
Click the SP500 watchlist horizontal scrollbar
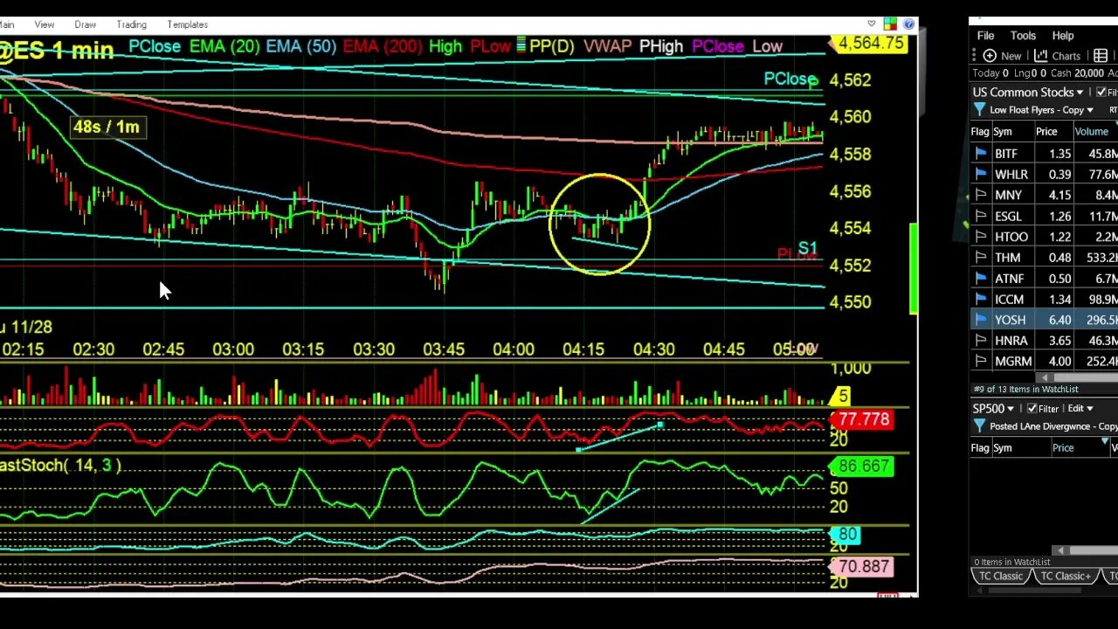click(x=1093, y=550)
